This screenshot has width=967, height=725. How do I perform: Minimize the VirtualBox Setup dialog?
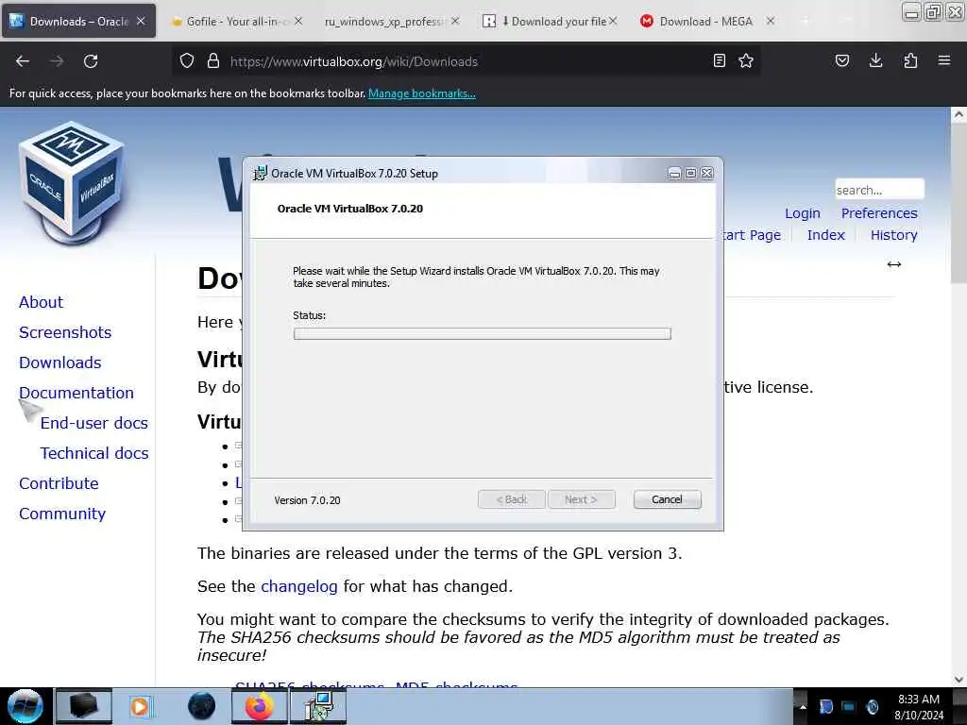(x=674, y=174)
